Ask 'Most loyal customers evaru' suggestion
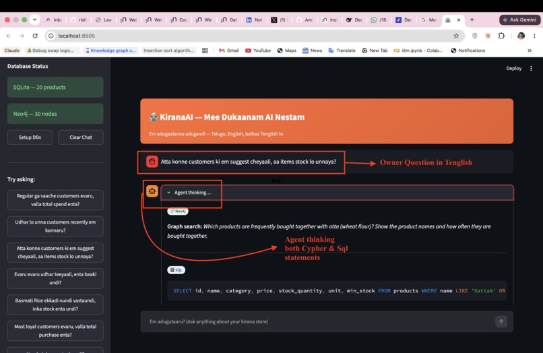 click(x=55, y=331)
